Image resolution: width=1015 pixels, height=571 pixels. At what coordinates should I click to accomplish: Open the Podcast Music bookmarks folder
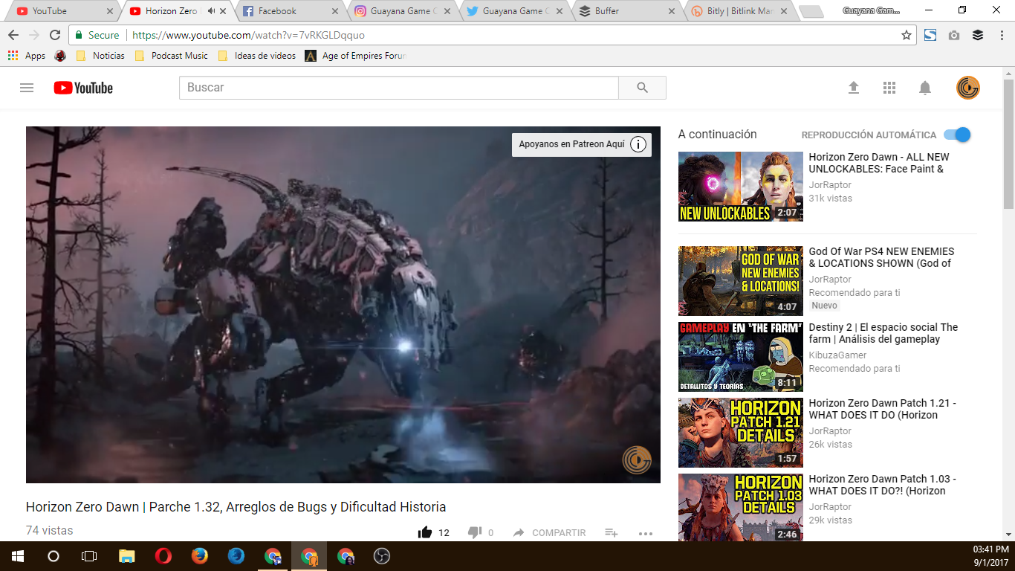click(x=172, y=56)
